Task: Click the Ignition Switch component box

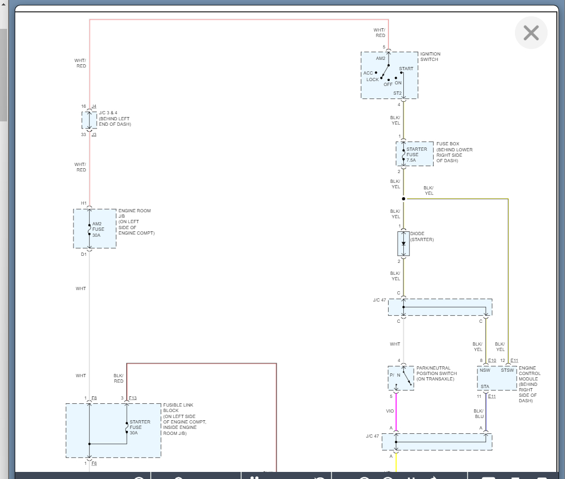Action: click(389, 75)
